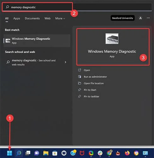The width and height of the screenshot is (154, 158).
Task: Click the blue help icon with yellow badge
Action: click(x=73, y=153)
